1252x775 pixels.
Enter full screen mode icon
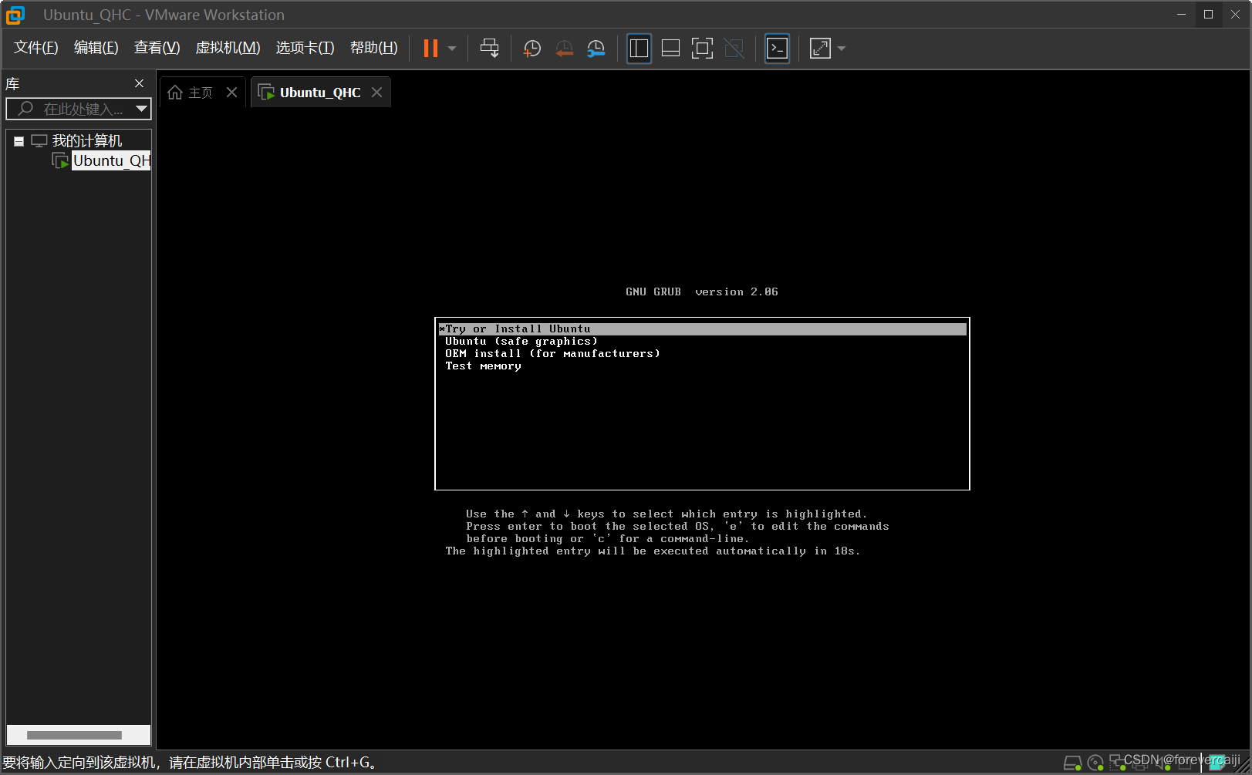[702, 49]
